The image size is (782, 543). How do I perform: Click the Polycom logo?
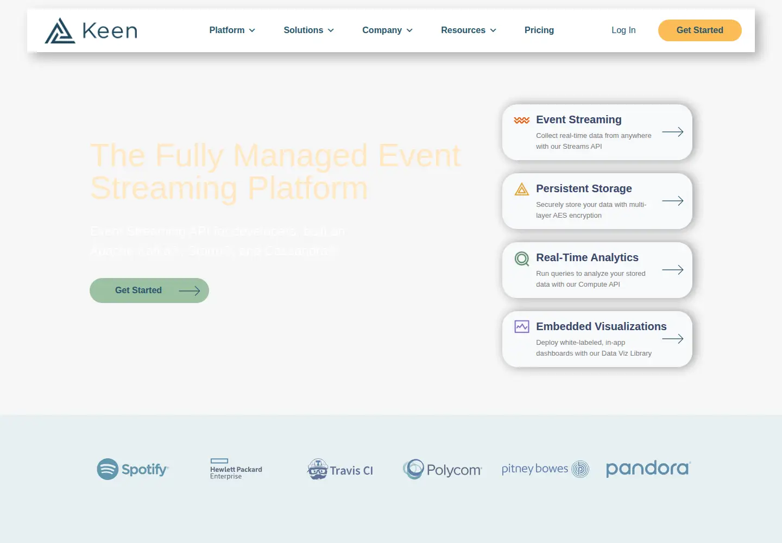coord(442,469)
